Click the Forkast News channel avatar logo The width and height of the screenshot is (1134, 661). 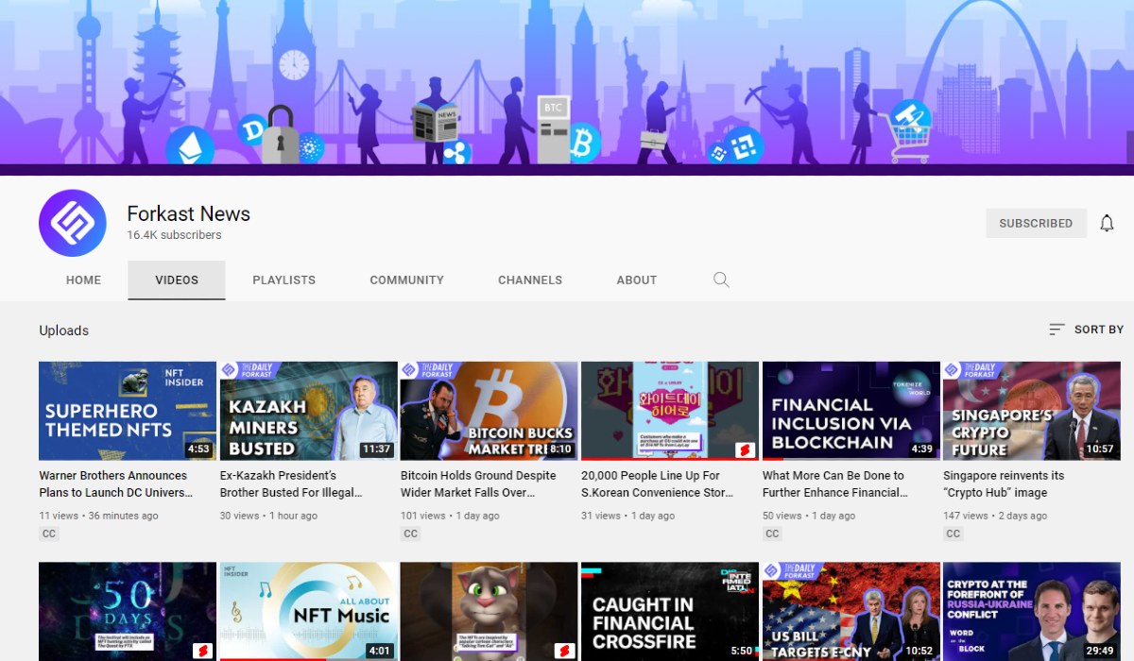pos(73,224)
